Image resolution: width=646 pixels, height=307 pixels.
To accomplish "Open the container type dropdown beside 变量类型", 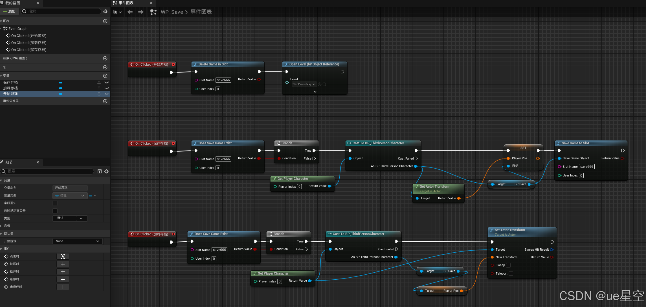I will (93, 195).
